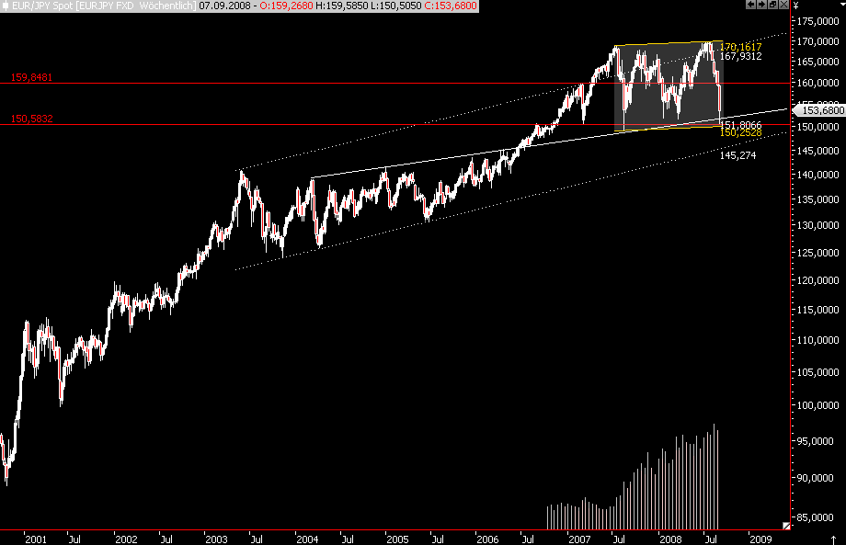
Task: Click the 145,274 lower channel label
Action: [738, 156]
